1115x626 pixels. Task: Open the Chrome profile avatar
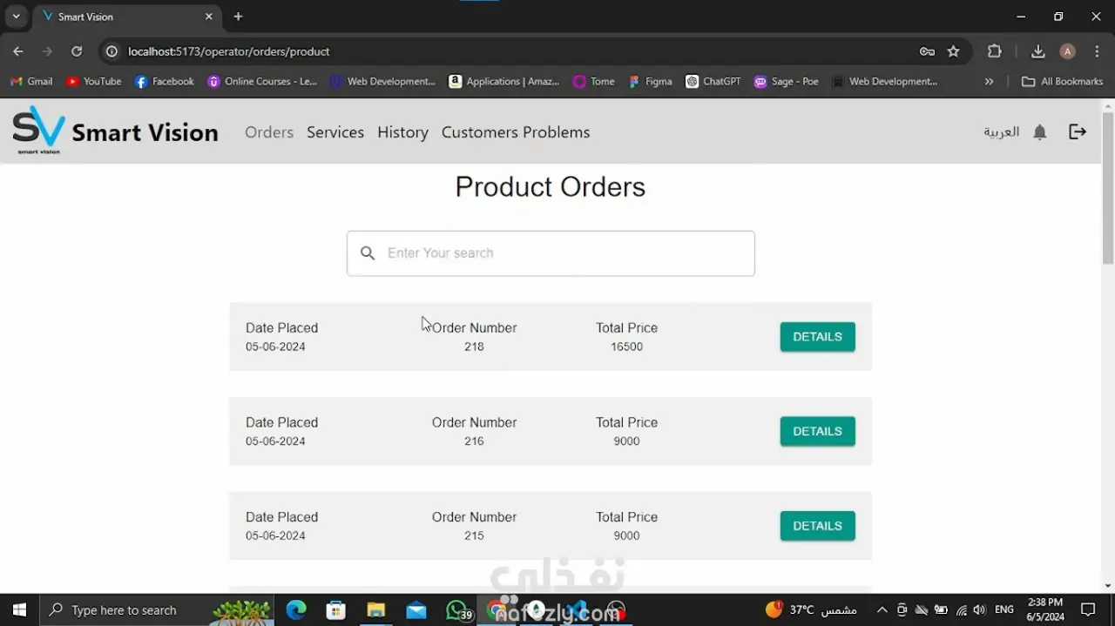tap(1067, 51)
